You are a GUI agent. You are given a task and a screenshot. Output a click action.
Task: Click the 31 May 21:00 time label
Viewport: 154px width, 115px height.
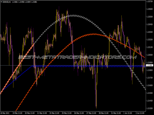(x=116, y=113)
